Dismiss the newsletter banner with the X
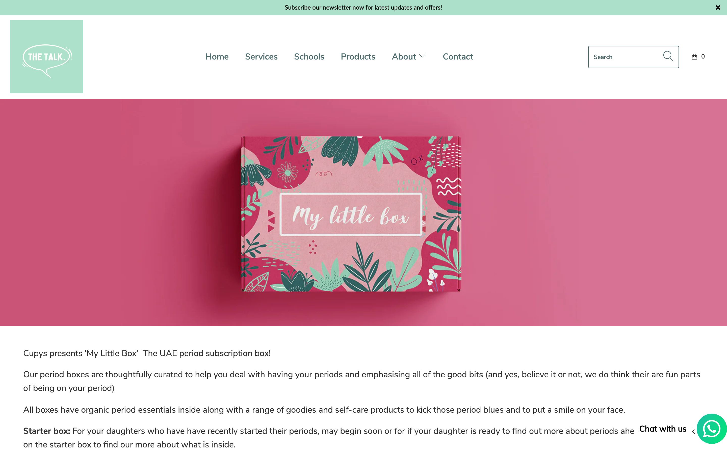727x454 pixels. pos(718,8)
